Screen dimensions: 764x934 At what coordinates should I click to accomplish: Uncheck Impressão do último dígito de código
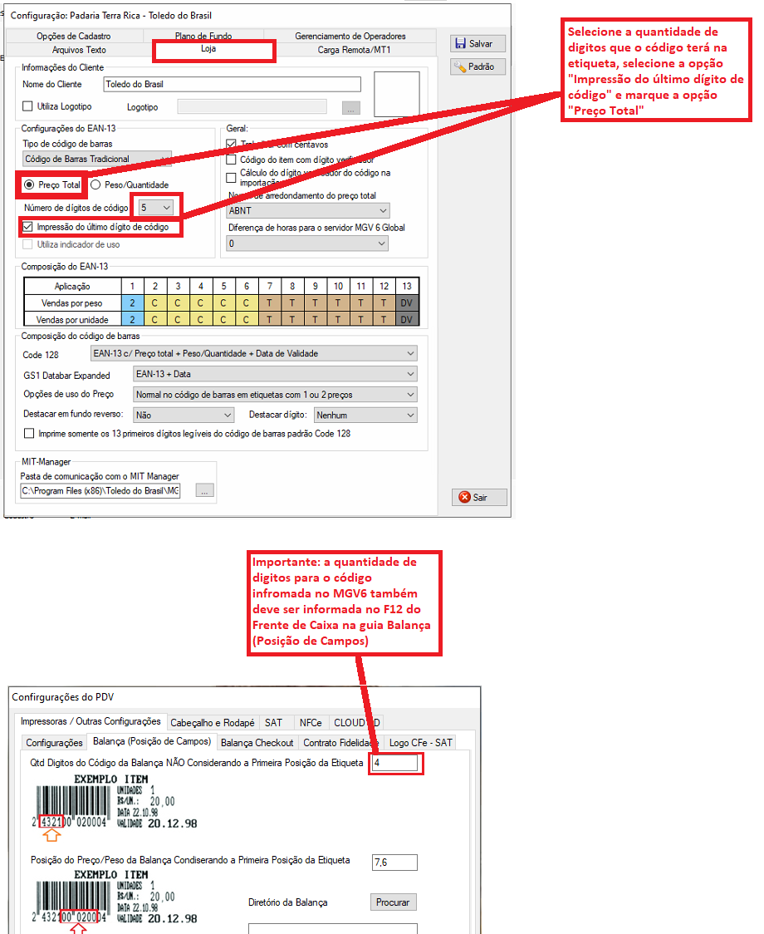click(28, 227)
